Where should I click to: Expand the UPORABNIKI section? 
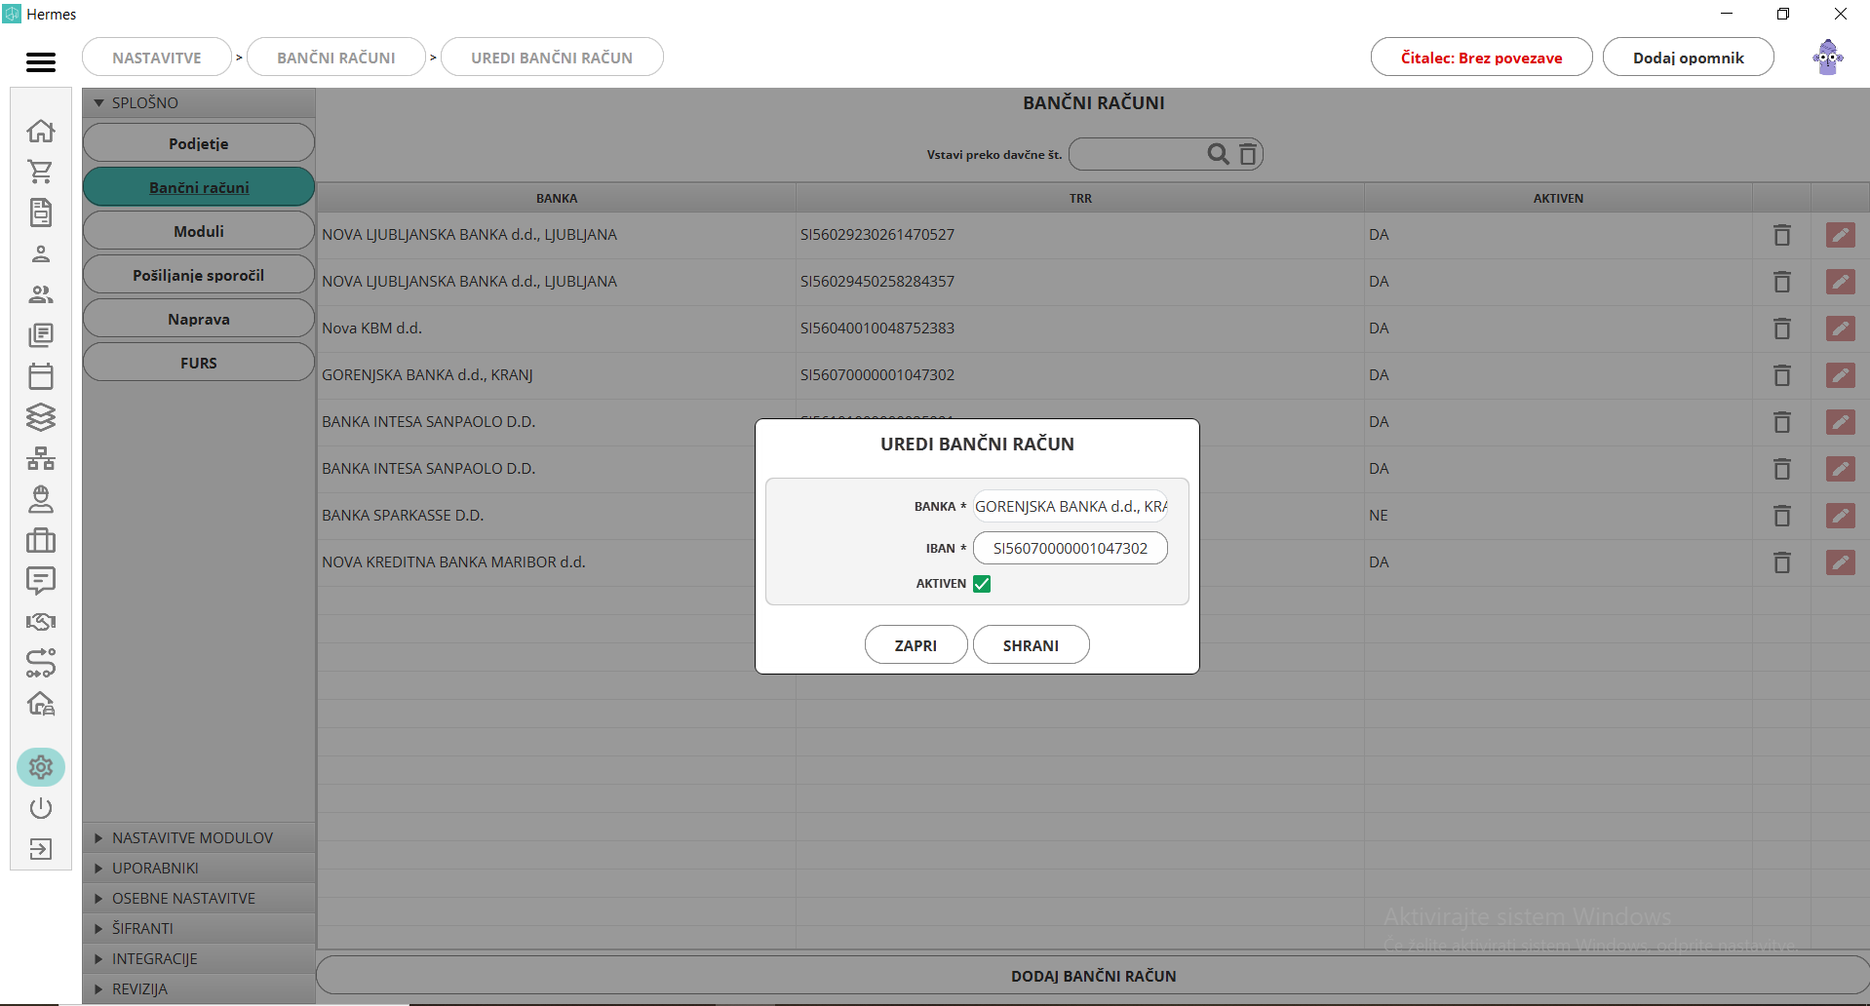(x=199, y=868)
